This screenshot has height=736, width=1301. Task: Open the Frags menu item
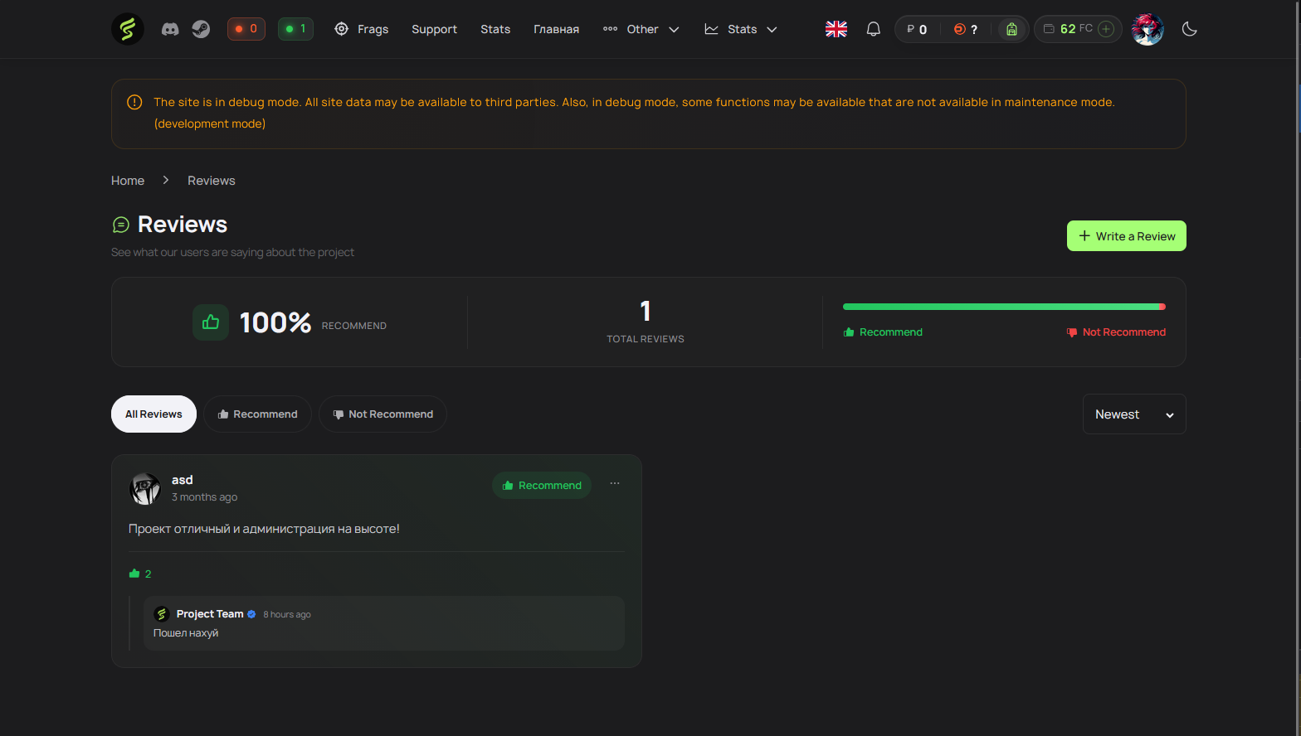pos(362,29)
